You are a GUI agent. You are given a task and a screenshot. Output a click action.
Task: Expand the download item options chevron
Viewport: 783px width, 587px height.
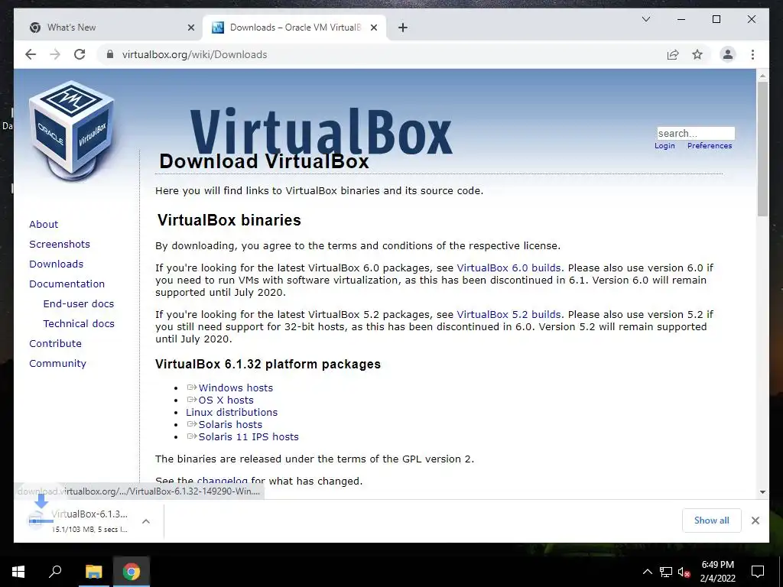pyautogui.click(x=146, y=521)
